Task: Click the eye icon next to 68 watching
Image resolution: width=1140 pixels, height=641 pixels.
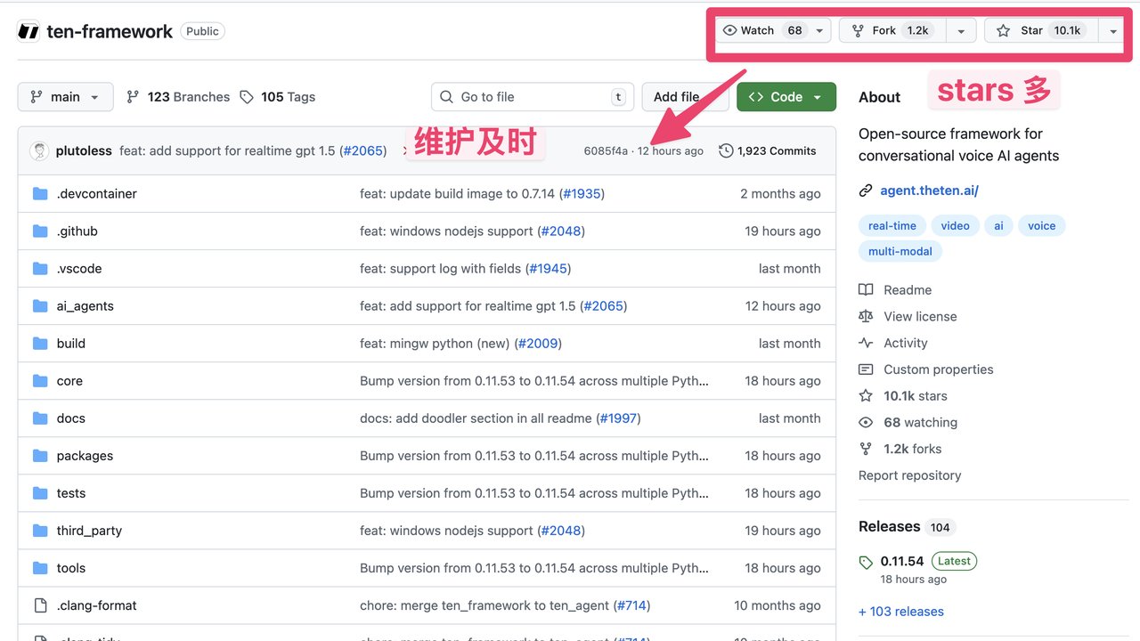Action: (866, 422)
